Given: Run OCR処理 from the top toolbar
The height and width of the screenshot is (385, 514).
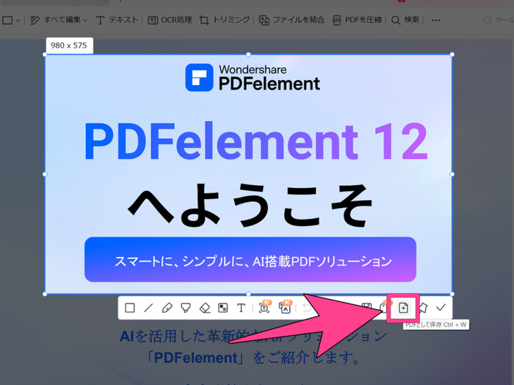Looking at the screenshot, I should (170, 21).
